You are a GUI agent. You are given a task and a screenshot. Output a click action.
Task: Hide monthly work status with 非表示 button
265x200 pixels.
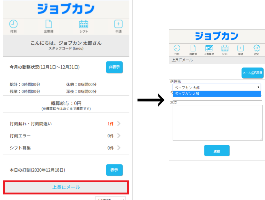click(115, 67)
